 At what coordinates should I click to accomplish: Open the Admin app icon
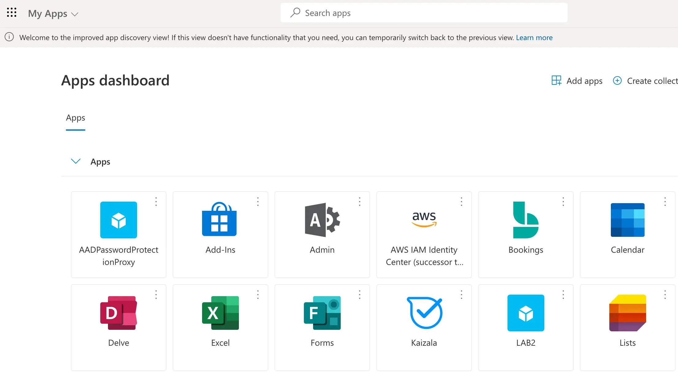(322, 220)
